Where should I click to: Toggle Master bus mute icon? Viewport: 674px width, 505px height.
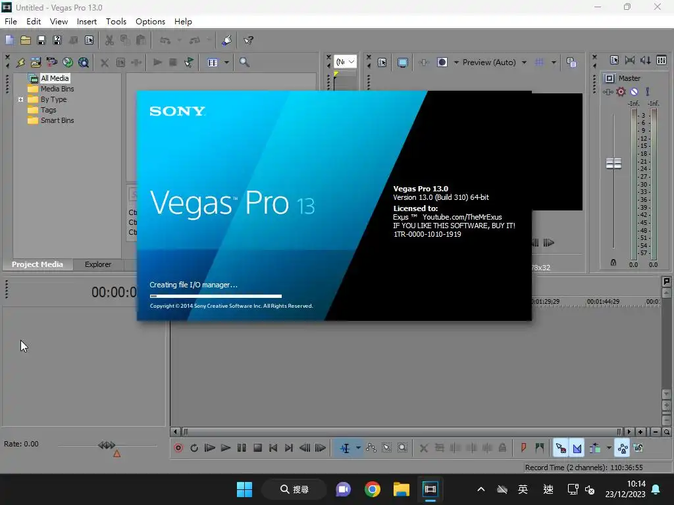click(x=634, y=91)
